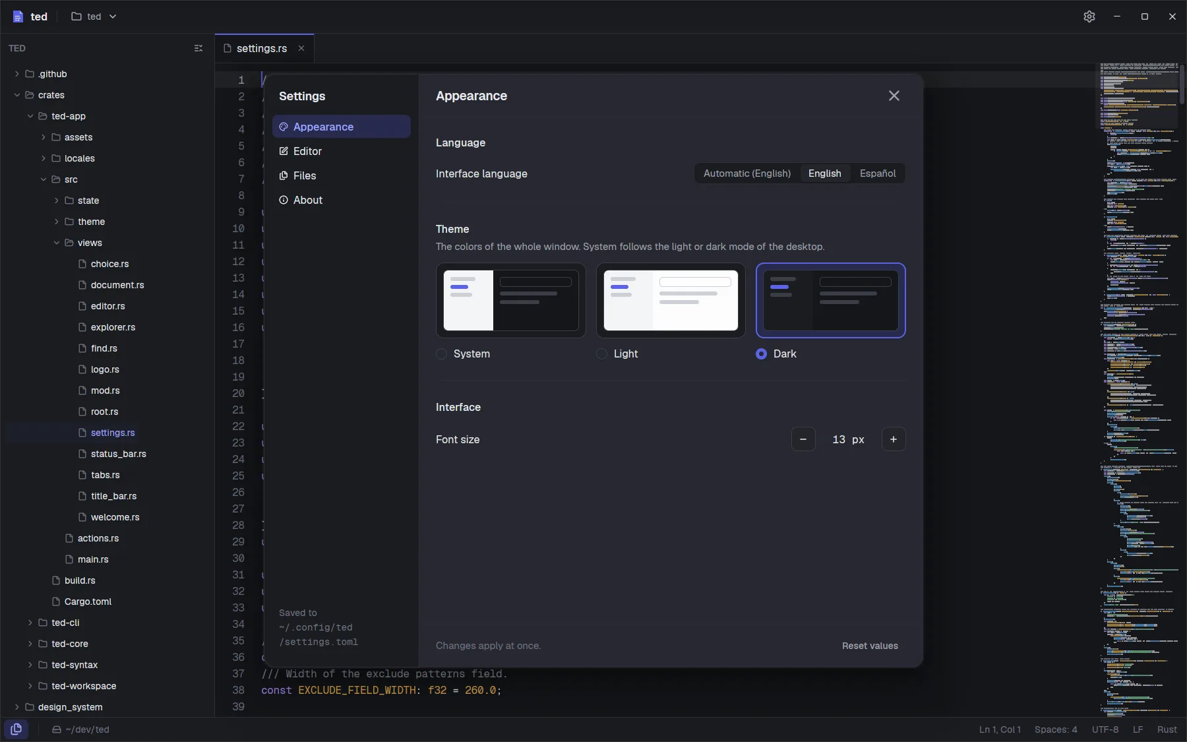Expand the ted-cli folder chevron

pyautogui.click(x=30, y=623)
